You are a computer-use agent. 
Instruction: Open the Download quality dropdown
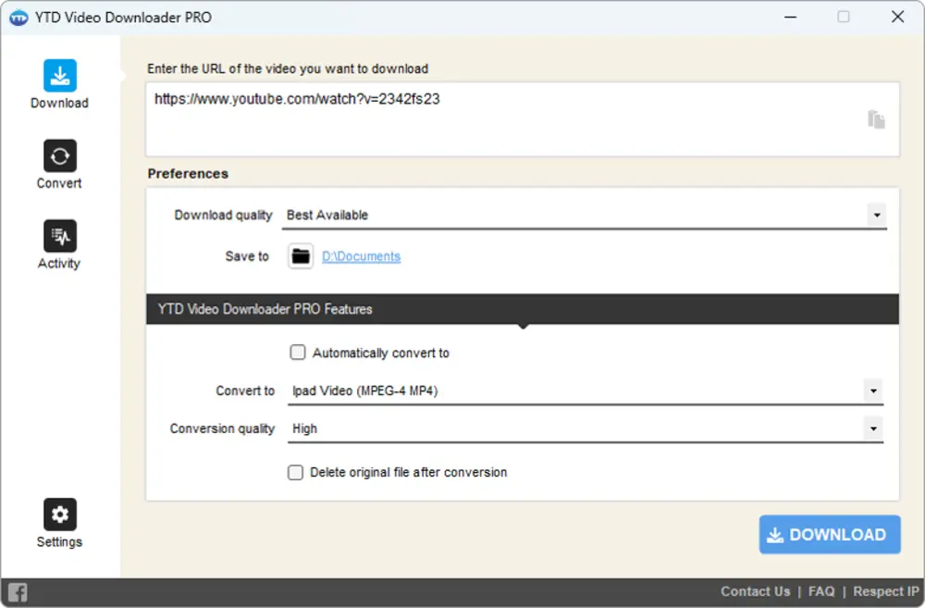pos(876,215)
